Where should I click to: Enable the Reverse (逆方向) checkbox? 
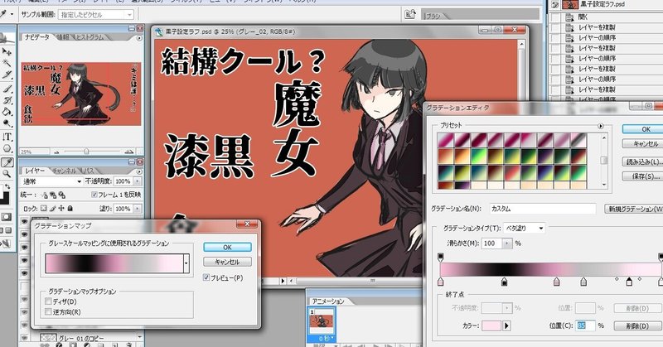tap(48, 312)
